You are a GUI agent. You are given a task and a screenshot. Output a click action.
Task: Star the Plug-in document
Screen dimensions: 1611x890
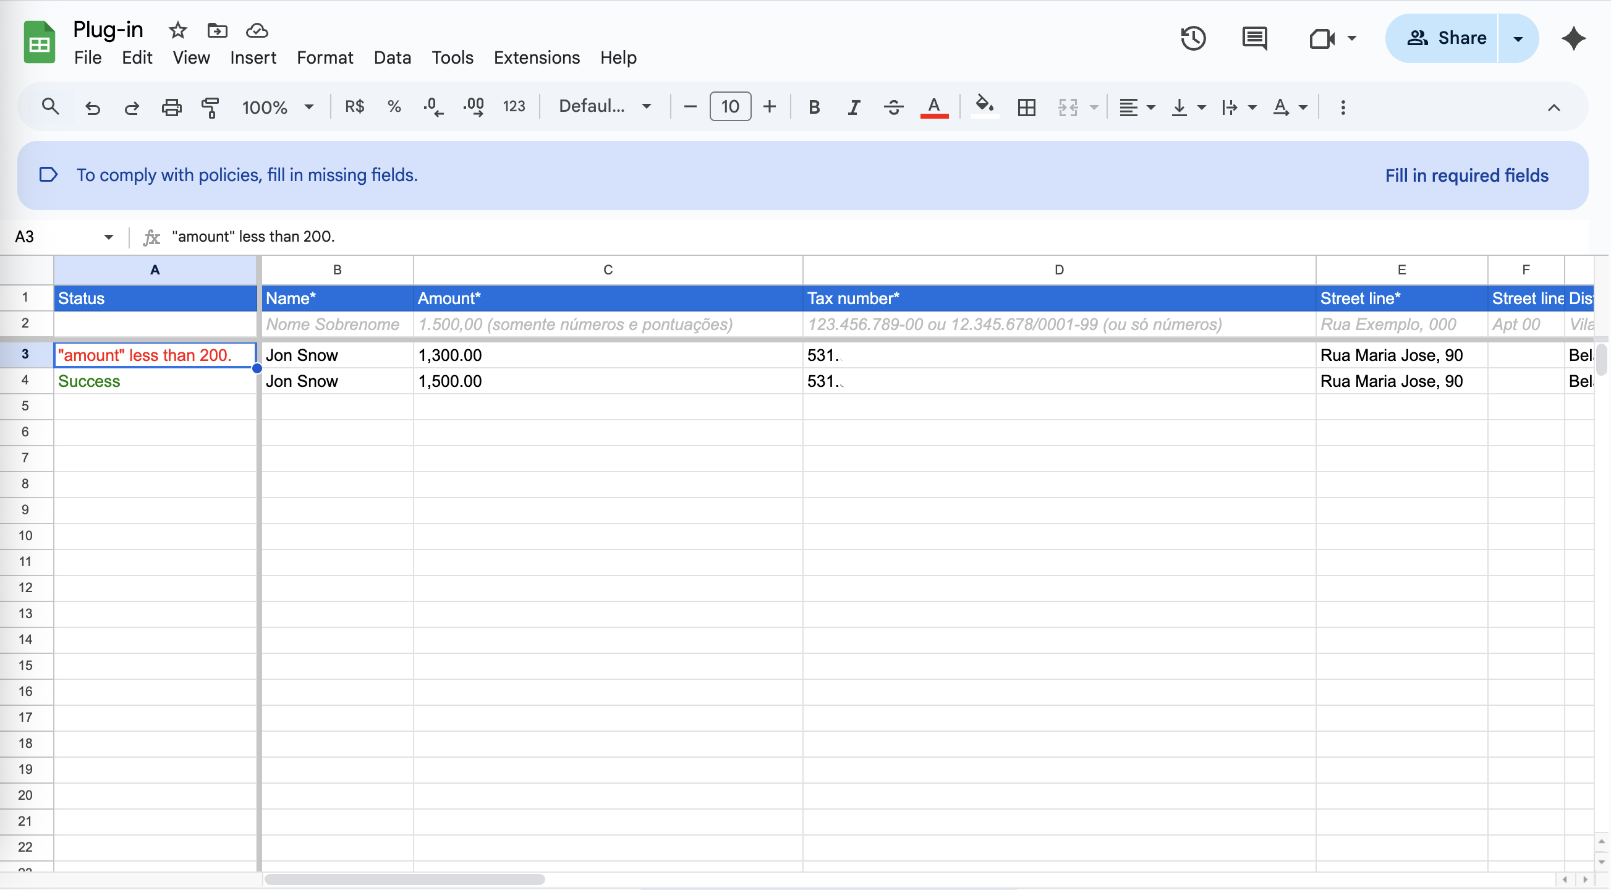coord(178,30)
